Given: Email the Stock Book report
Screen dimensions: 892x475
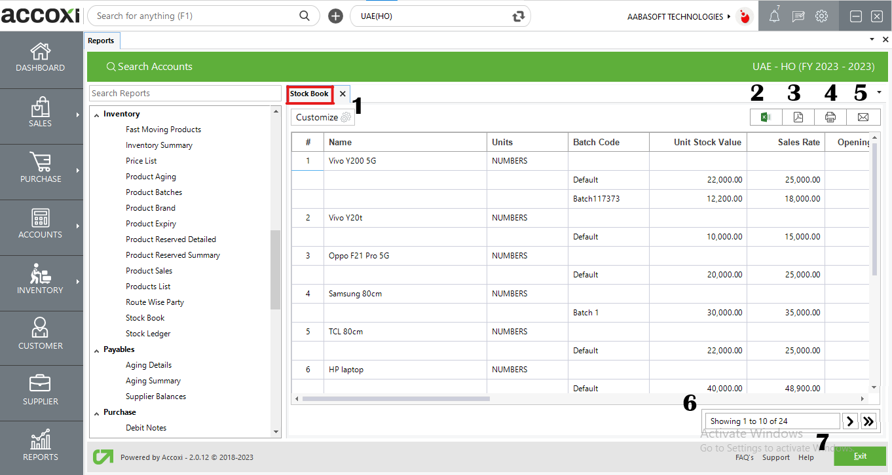Looking at the screenshot, I should coord(863,117).
